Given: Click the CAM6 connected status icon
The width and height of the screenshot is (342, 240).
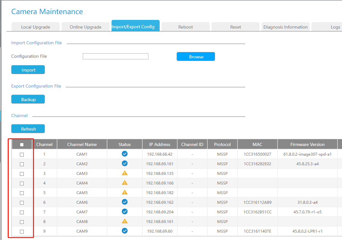Looking at the screenshot, I should 125,202.
